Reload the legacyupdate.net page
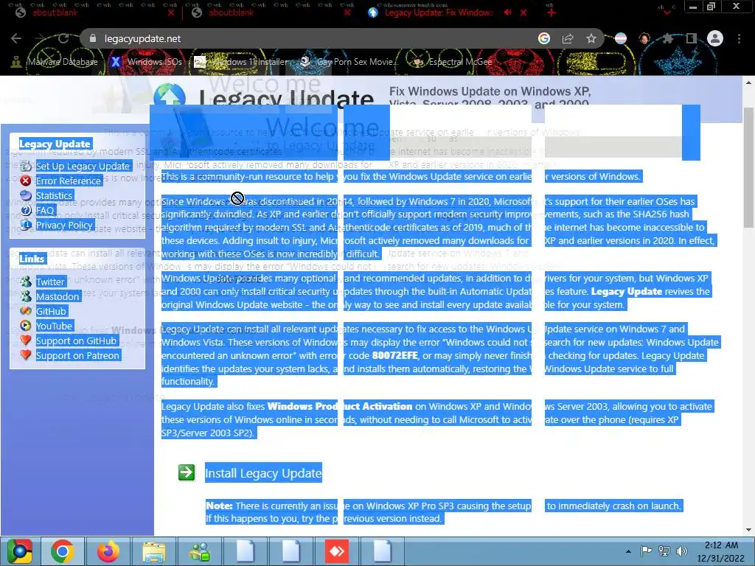Viewport: 755px width, 566px height. (63, 38)
